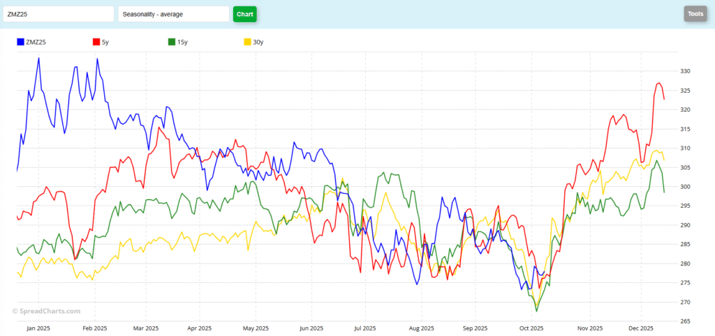This screenshot has height=336, width=715.
Task: Click the Dec 2025 axis label
Action: pyautogui.click(x=641, y=328)
